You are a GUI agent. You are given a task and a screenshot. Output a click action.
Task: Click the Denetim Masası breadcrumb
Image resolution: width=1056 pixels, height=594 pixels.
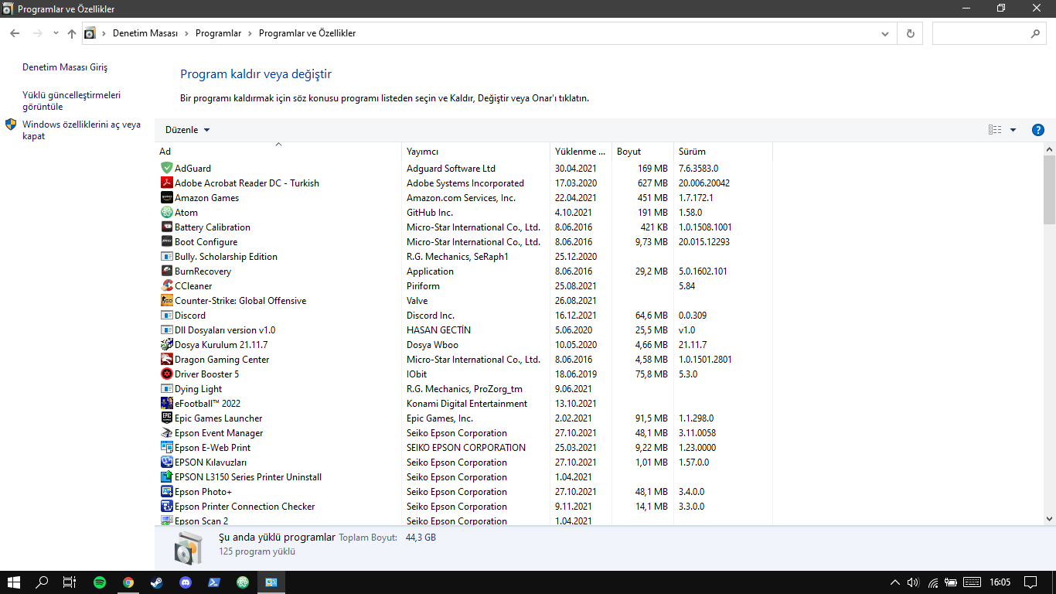coord(145,34)
